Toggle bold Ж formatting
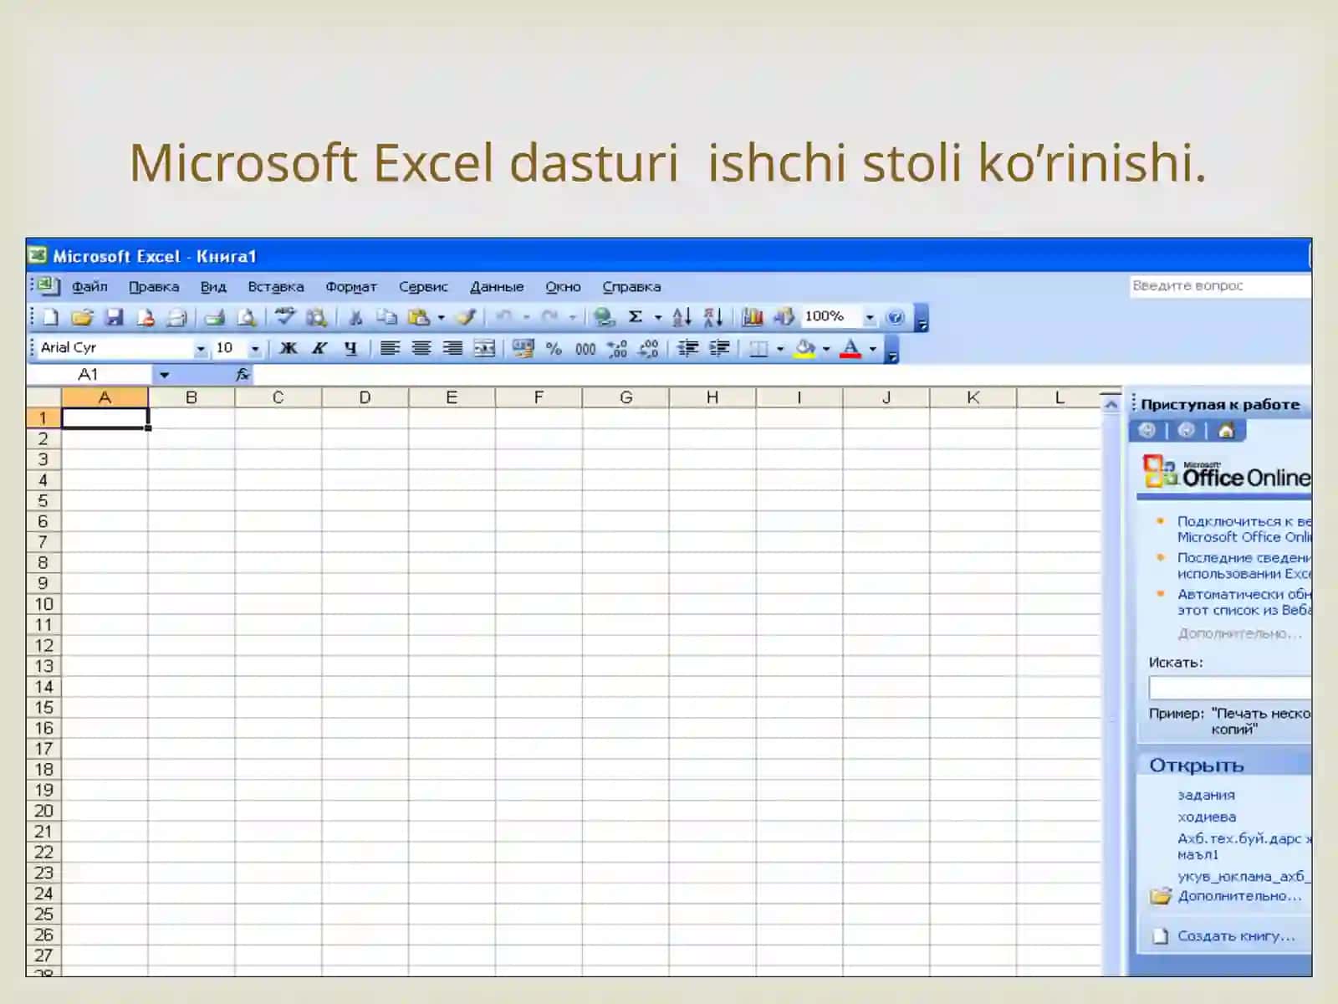 pos(289,348)
